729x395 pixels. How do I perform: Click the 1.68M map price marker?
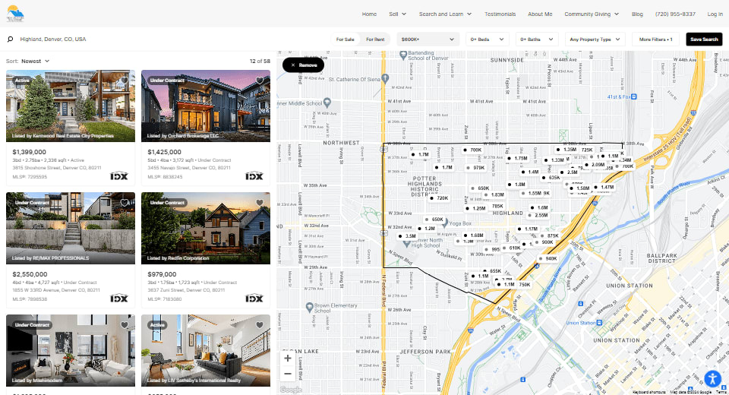tap(473, 235)
